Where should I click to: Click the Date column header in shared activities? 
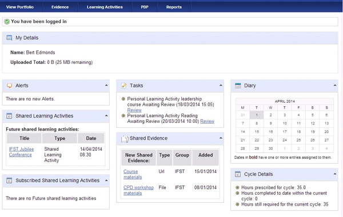click(91, 138)
